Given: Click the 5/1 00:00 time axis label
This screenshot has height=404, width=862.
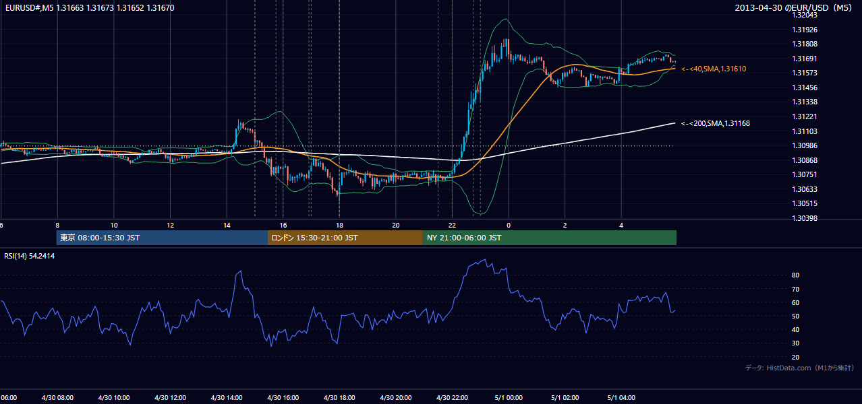Looking at the screenshot, I should [x=509, y=398].
